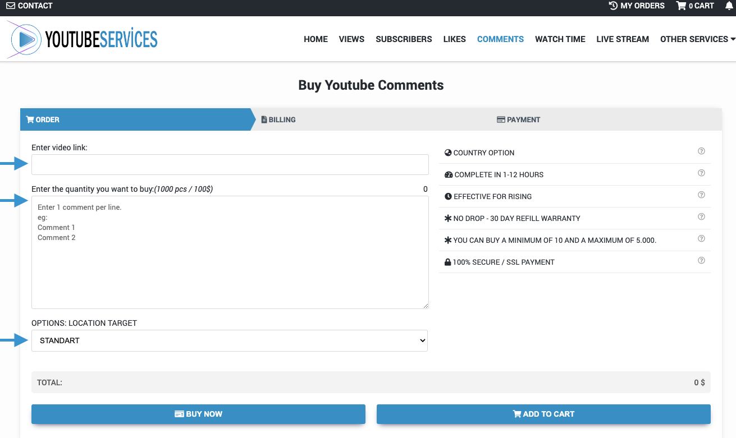Click the Add to Cart button
Image resolution: width=736 pixels, height=438 pixels.
[x=543, y=414]
